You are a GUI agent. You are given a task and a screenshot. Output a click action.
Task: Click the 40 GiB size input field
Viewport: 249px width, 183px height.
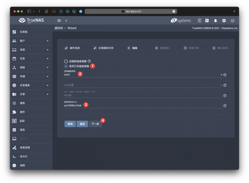(x=143, y=95)
